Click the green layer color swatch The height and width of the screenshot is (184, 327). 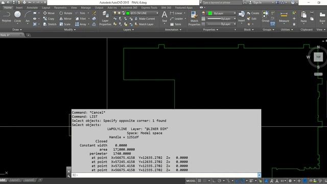pyautogui.click(x=128, y=13)
